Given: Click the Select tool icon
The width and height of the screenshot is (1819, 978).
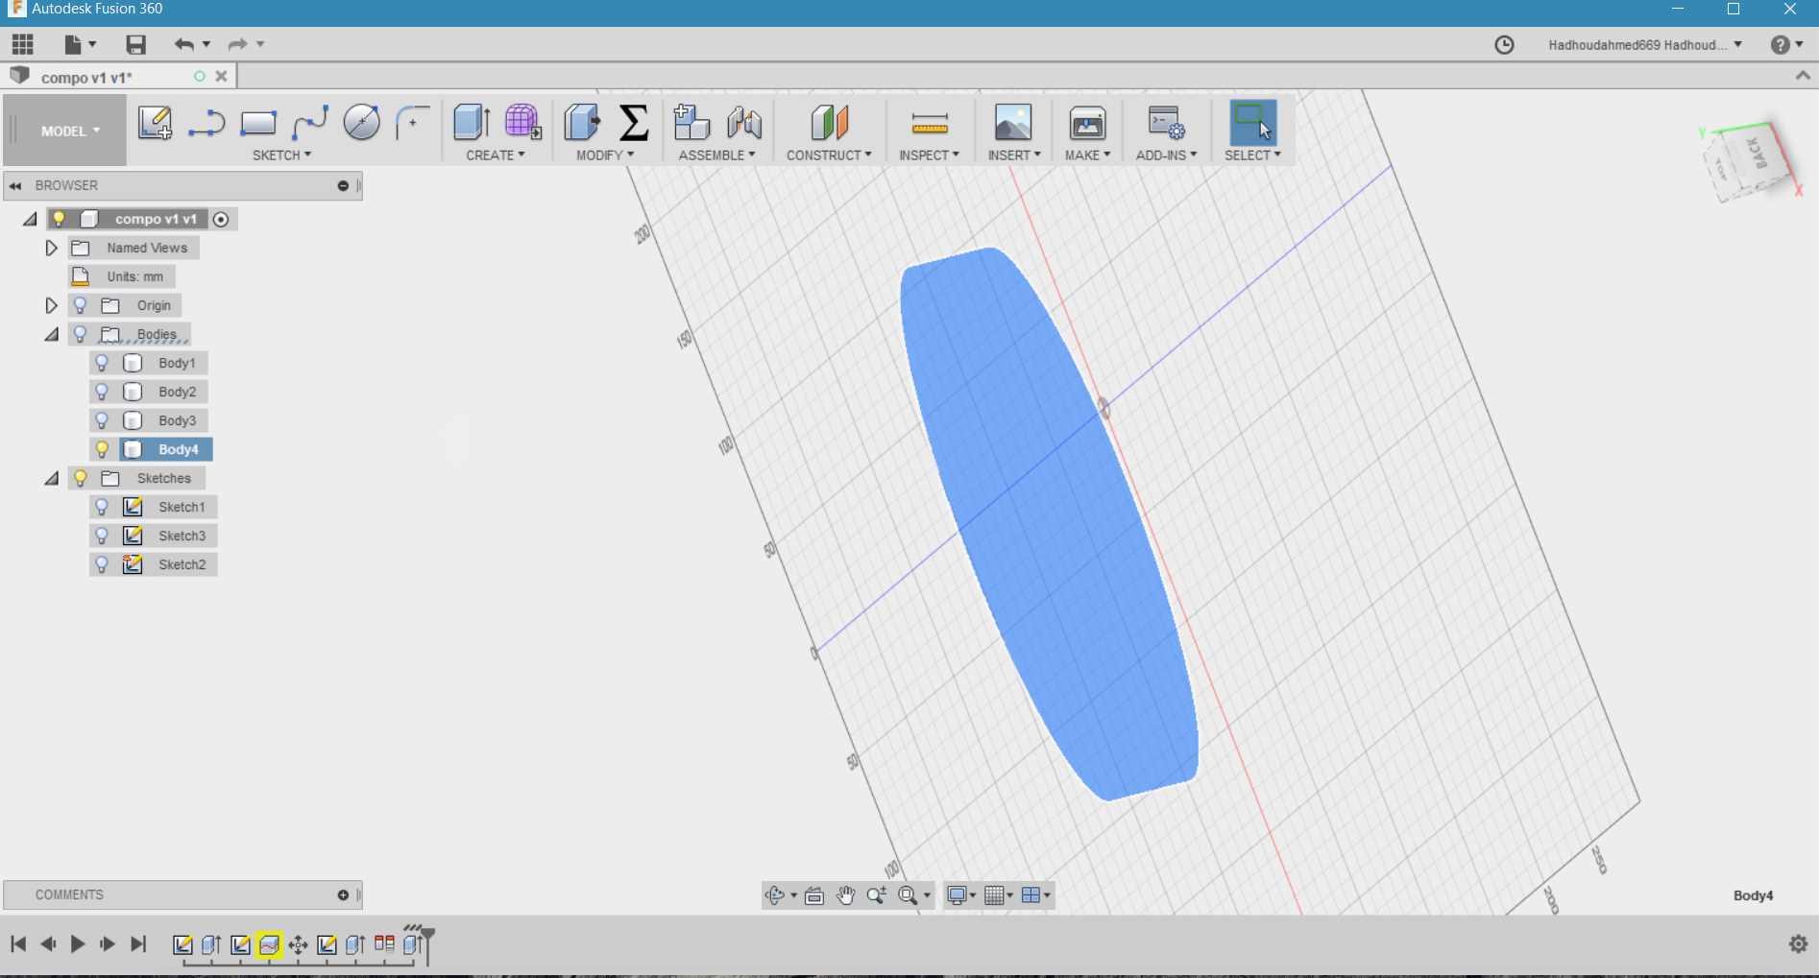Looking at the screenshot, I should tap(1253, 123).
